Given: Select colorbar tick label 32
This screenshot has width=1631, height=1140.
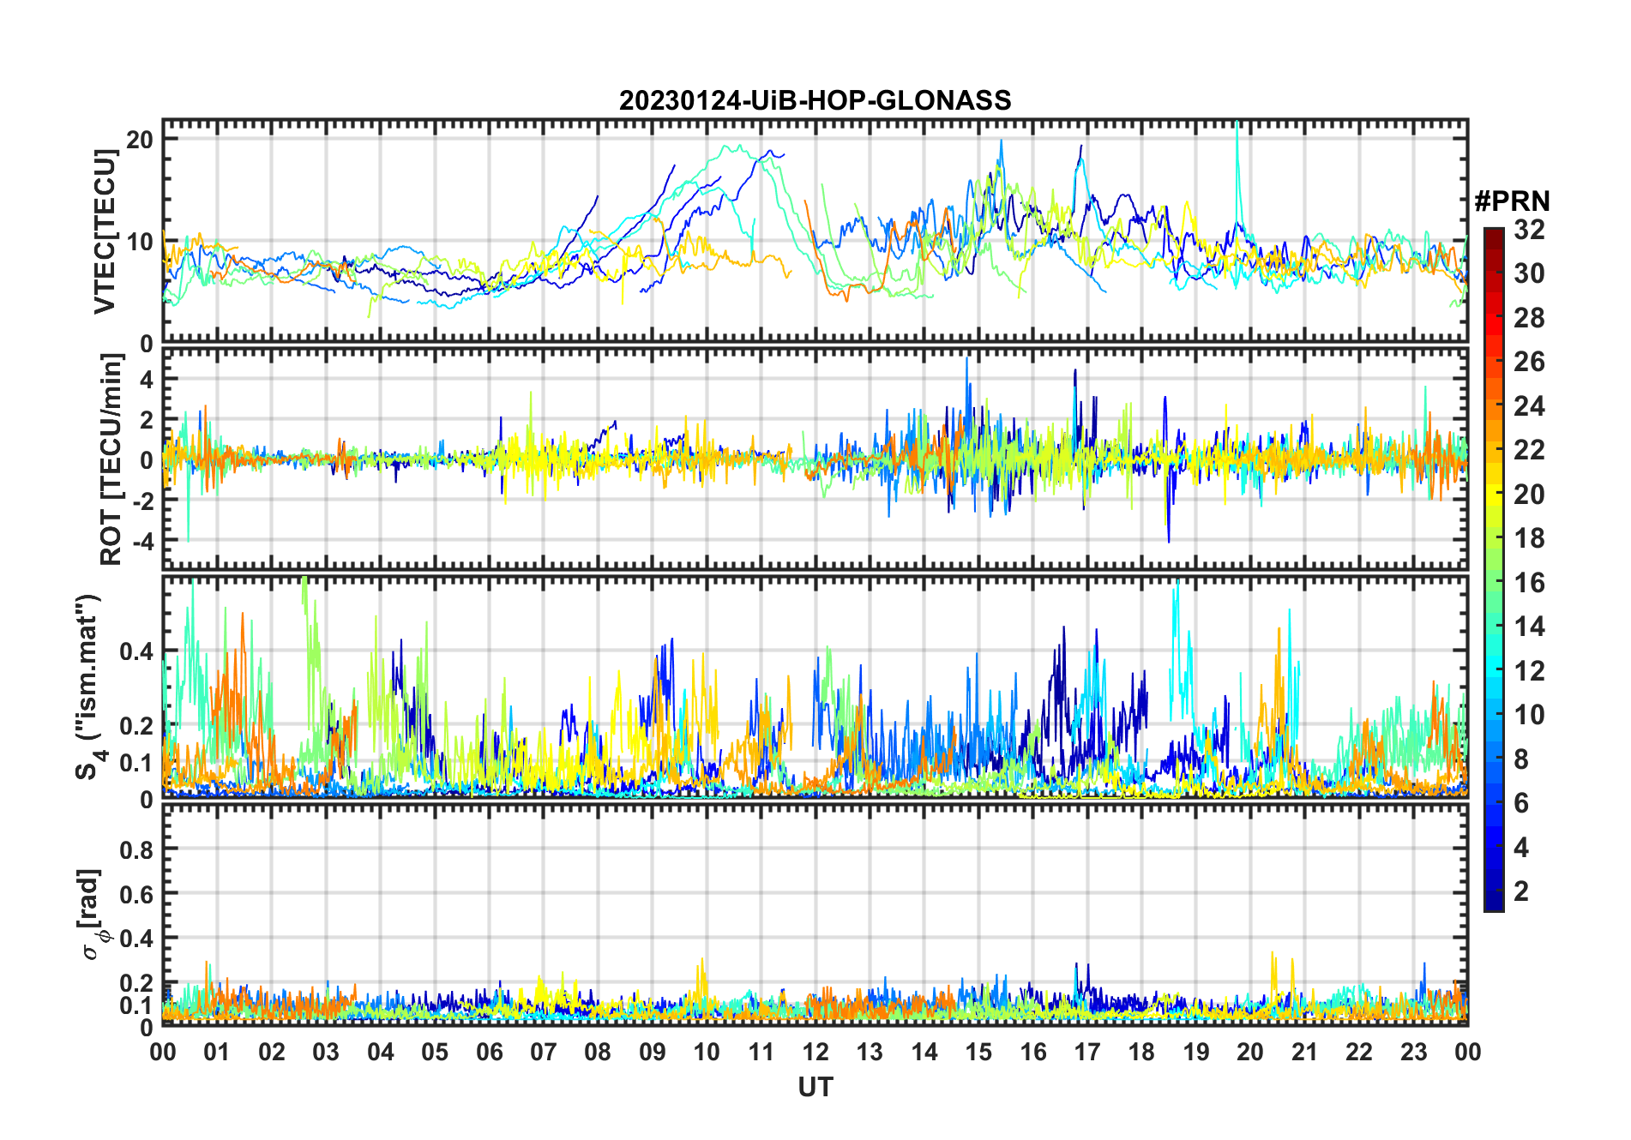Looking at the screenshot, I should pos(1529,229).
